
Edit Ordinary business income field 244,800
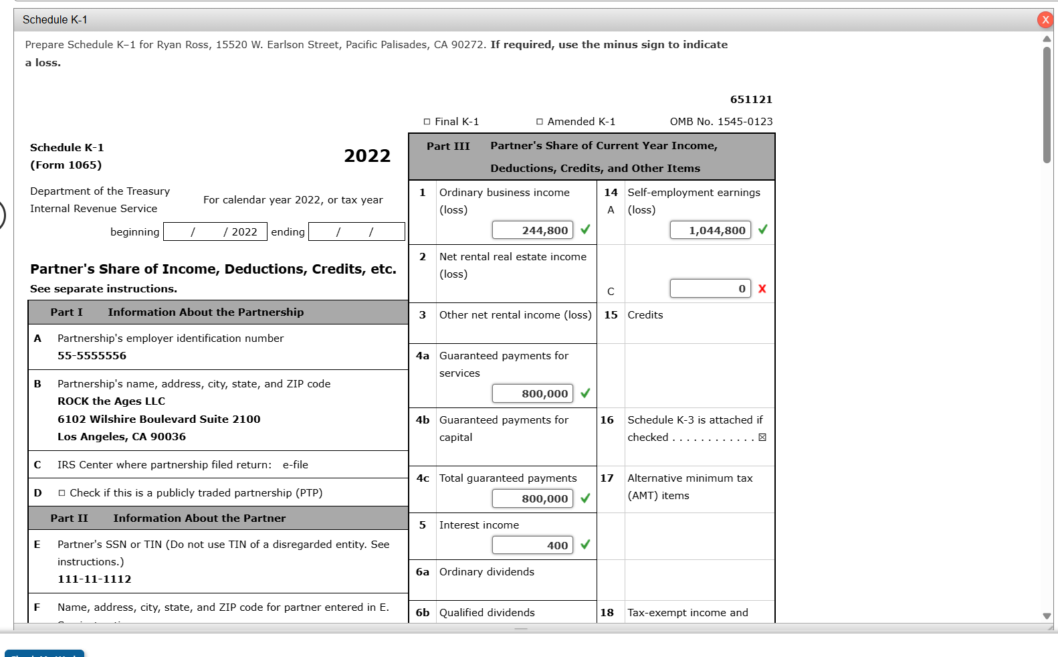(532, 230)
